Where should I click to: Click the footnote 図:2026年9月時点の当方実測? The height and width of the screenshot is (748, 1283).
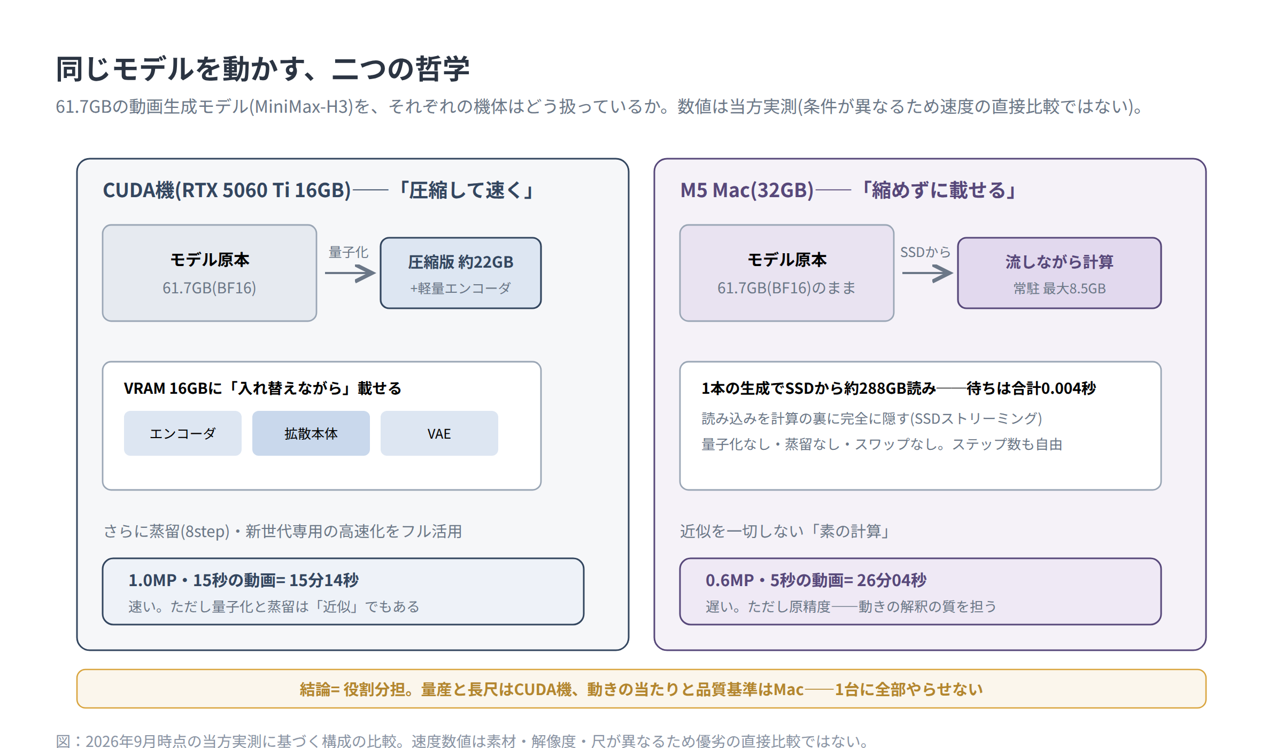point(462,741)
